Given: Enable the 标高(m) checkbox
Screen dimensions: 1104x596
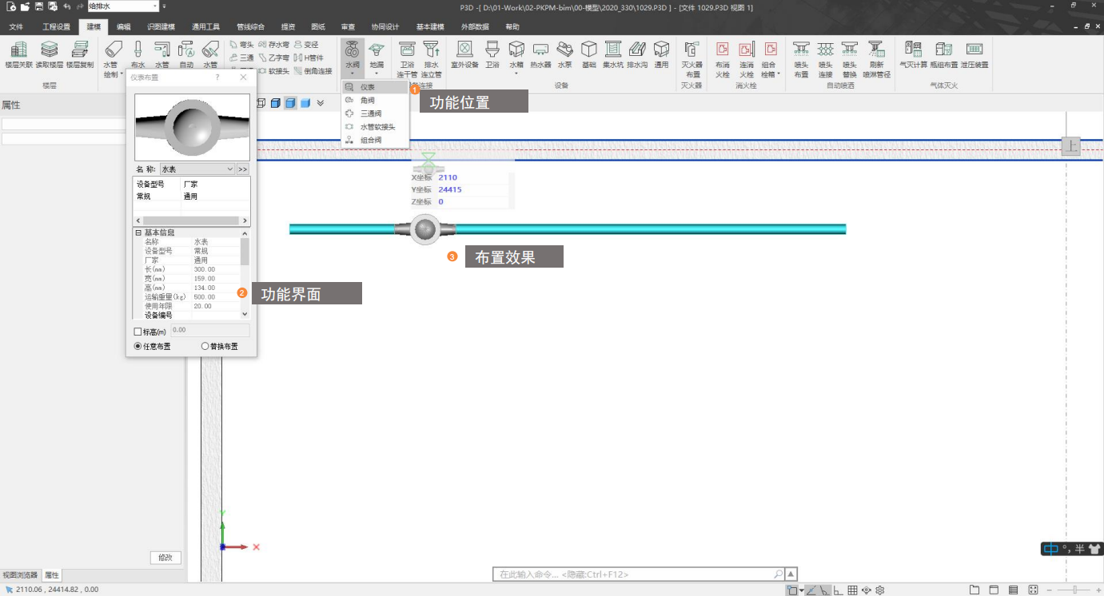Looking at the screenshot, I should click(x=138, y=331).
